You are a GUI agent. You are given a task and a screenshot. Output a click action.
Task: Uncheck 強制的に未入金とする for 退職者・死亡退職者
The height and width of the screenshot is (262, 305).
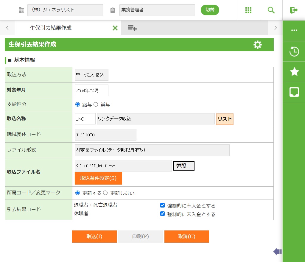162,205
